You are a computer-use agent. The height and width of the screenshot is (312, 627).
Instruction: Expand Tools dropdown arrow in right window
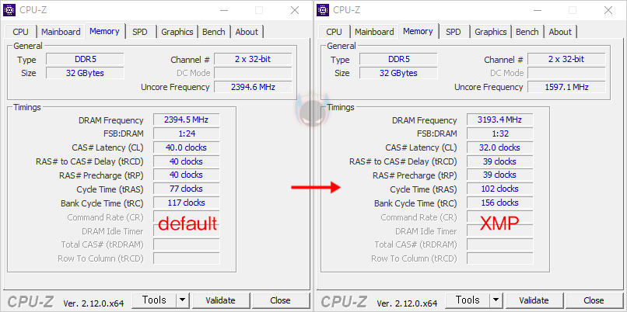(x=496, y=300)
